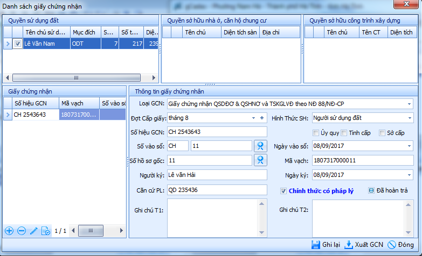Screen dimensions: 422x256
Task: Click the Người ký input field
Action: (217, 175)
